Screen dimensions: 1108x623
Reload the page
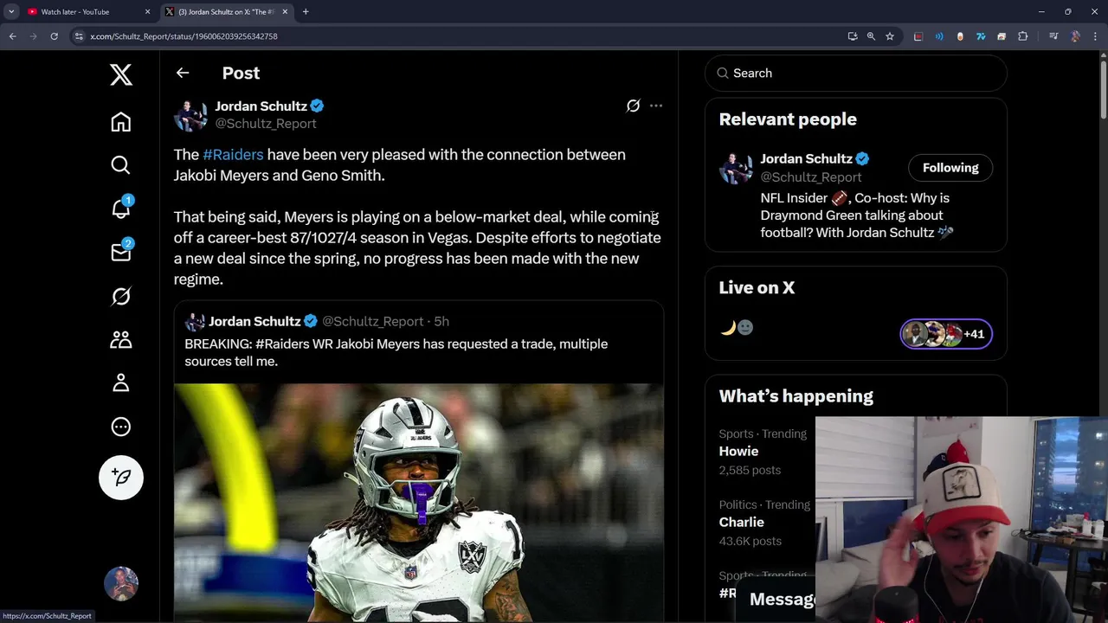coord(54,36)
